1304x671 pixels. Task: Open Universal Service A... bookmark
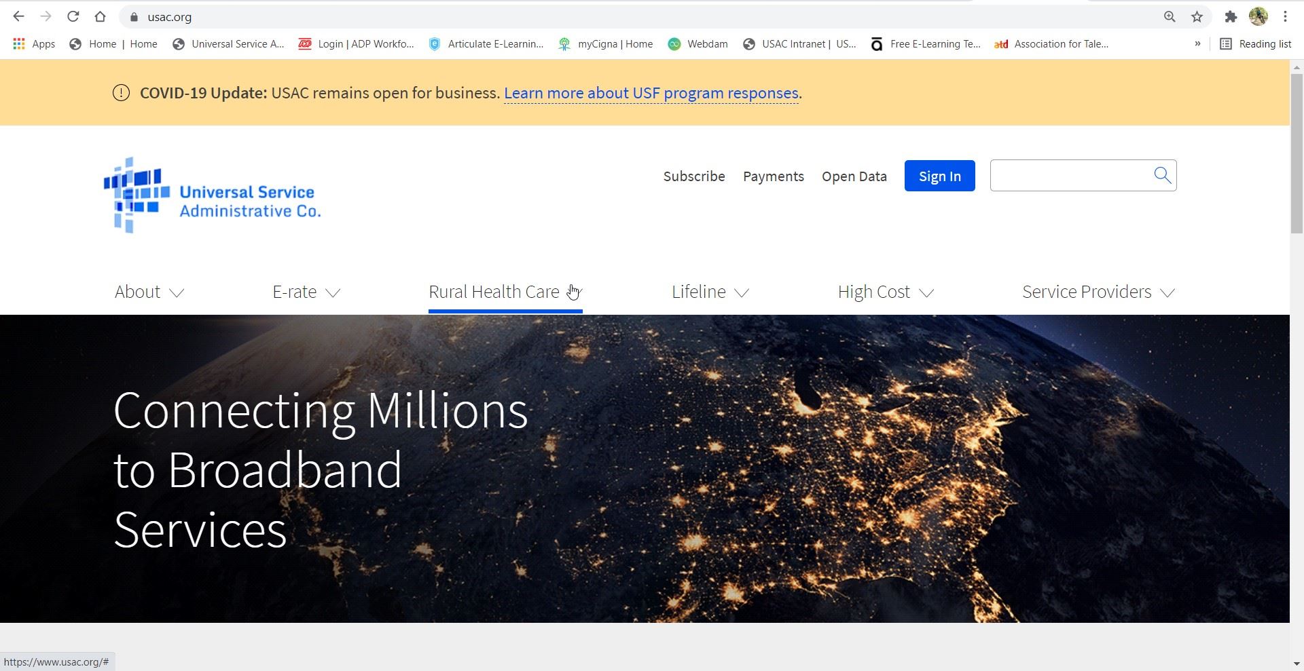[x=228, y=44]
